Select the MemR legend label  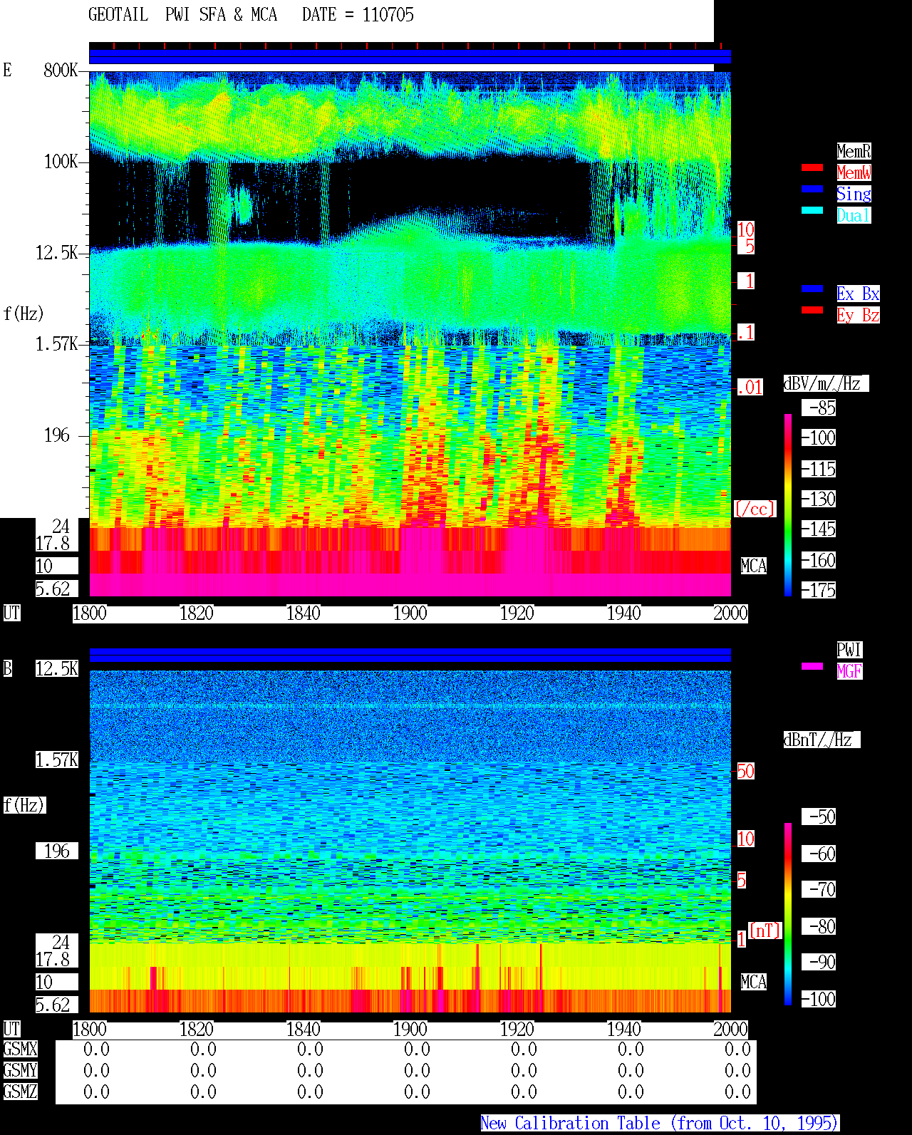pos(854,151)
